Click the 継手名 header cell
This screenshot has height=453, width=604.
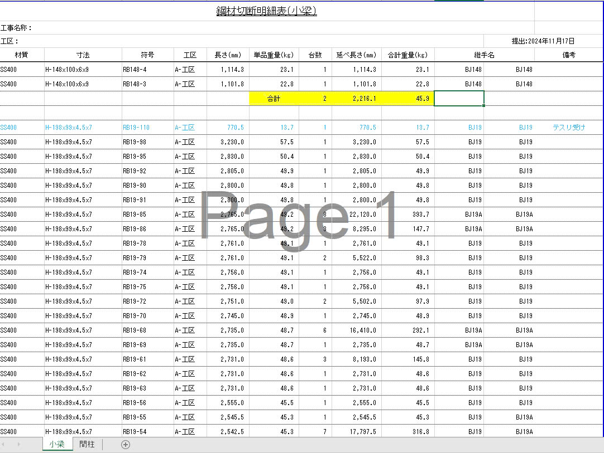484,55
